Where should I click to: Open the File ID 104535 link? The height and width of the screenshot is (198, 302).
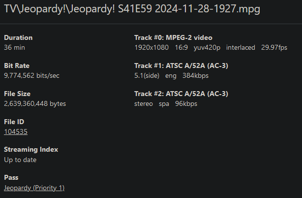pyautogui.click(x=16, y=132)
